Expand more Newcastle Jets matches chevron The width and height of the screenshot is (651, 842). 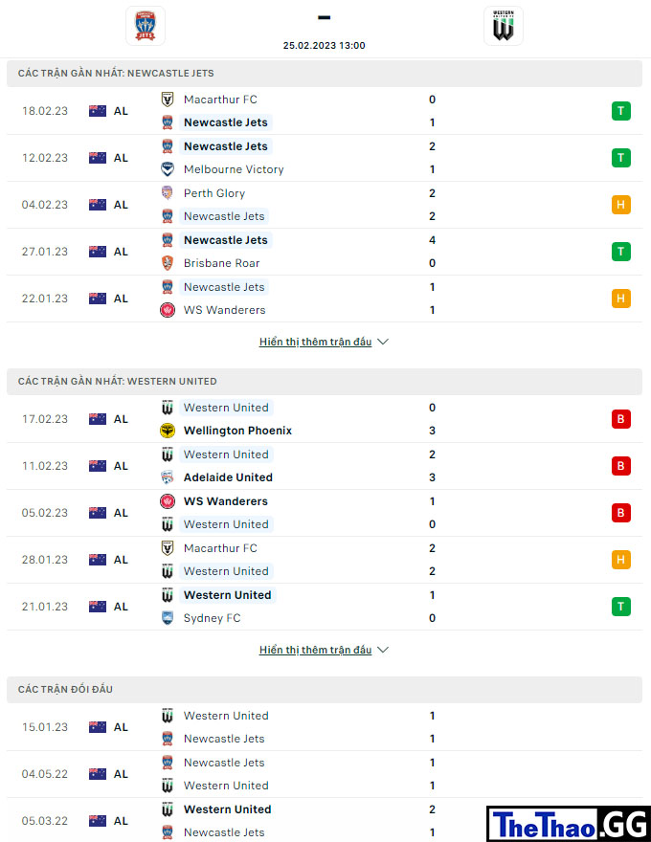tap(383, 342)
